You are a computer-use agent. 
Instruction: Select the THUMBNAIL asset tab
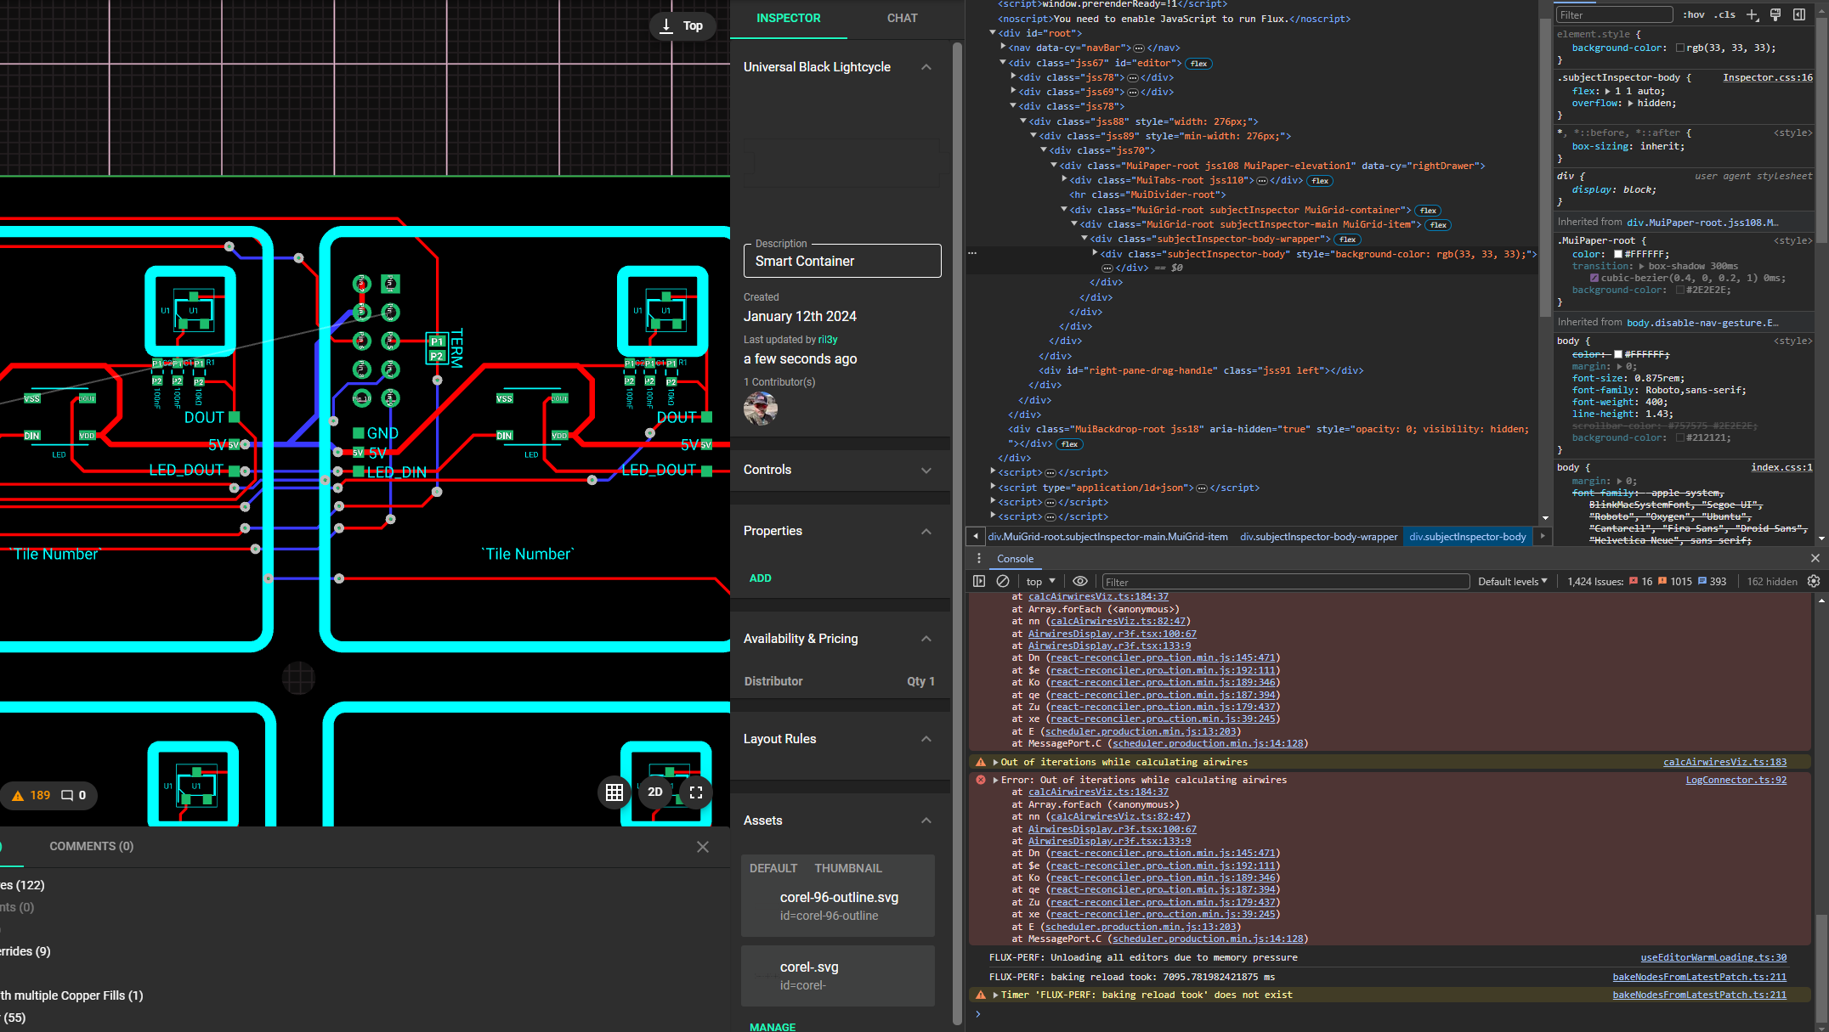(847, 868)
